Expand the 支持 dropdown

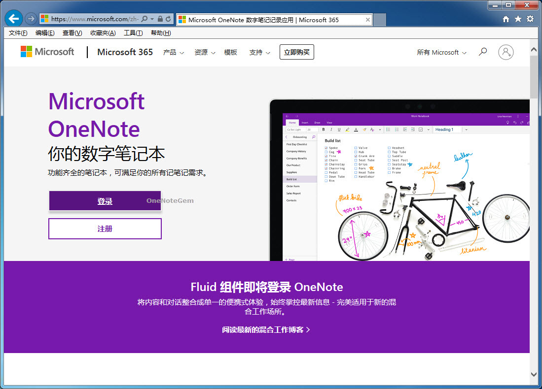[x=259, y=53]
